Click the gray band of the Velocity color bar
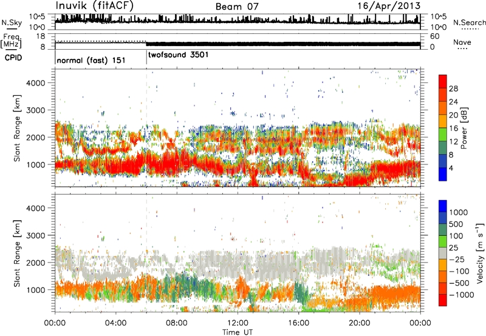The image size is (486, 336). coord(443,253)
